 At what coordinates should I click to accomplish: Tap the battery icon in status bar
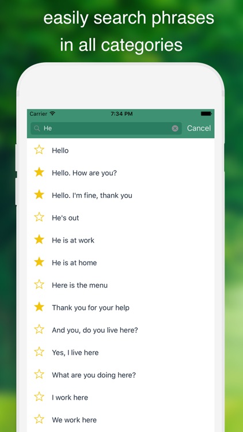point(206,113)
